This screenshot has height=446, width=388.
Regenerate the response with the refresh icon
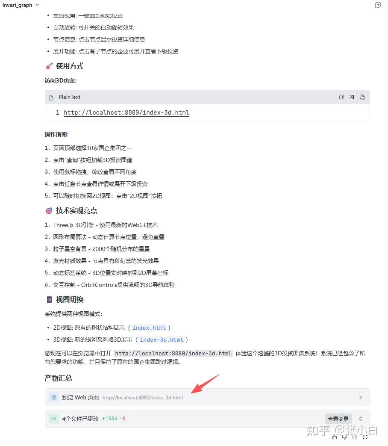(x=365, y=437)
